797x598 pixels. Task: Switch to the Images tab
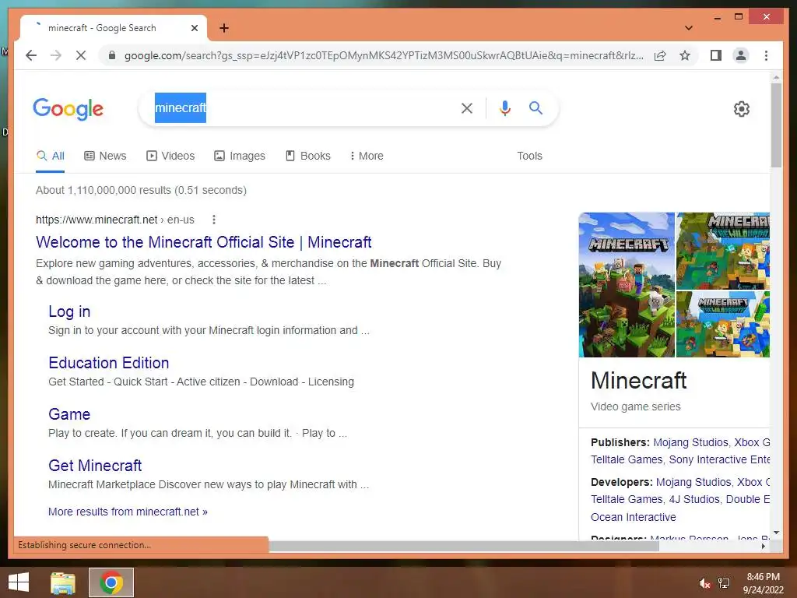click(x=240, y=156)
